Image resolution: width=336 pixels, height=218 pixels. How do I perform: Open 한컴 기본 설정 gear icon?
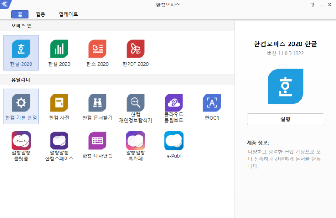tap(21, 103)
